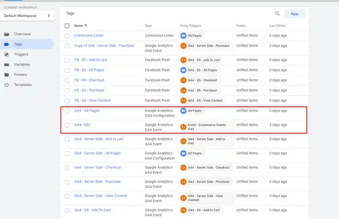Click the eye icon in GA4 - Server Side - All Pages row
The height and width of the screenshot is (219, 339).
coord(184,153)
